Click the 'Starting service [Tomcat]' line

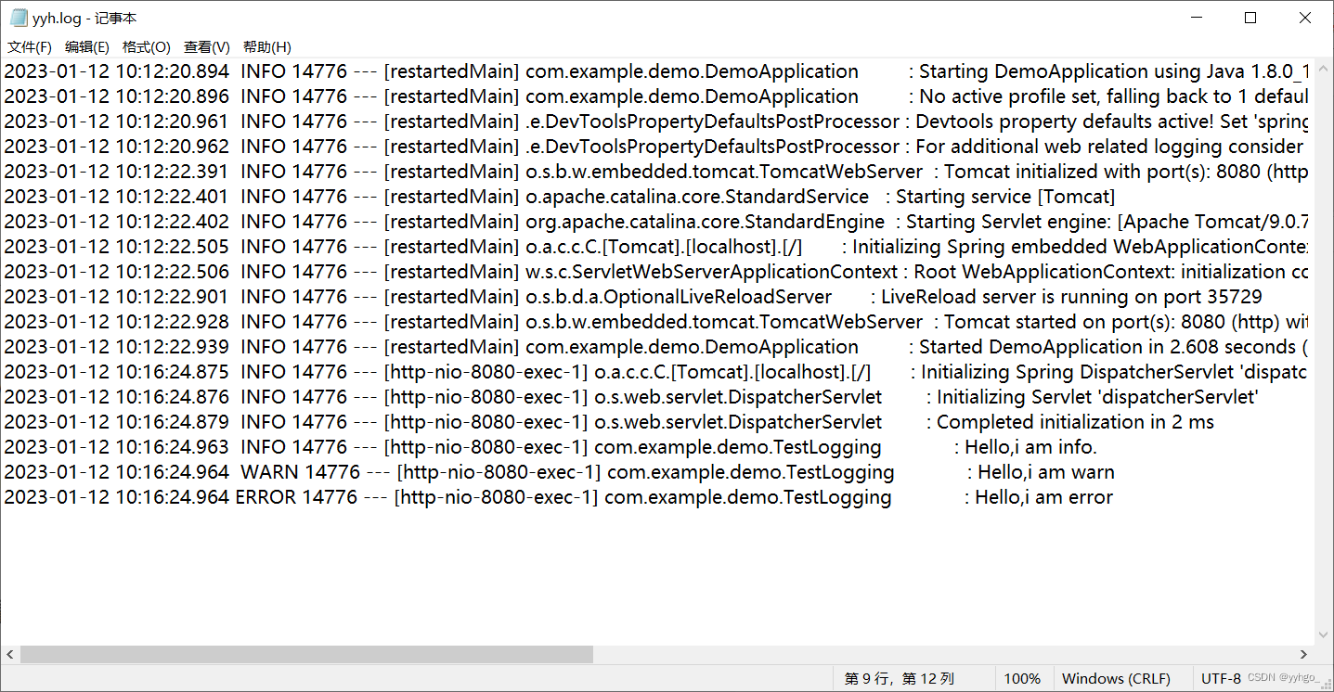pos(560,197)
